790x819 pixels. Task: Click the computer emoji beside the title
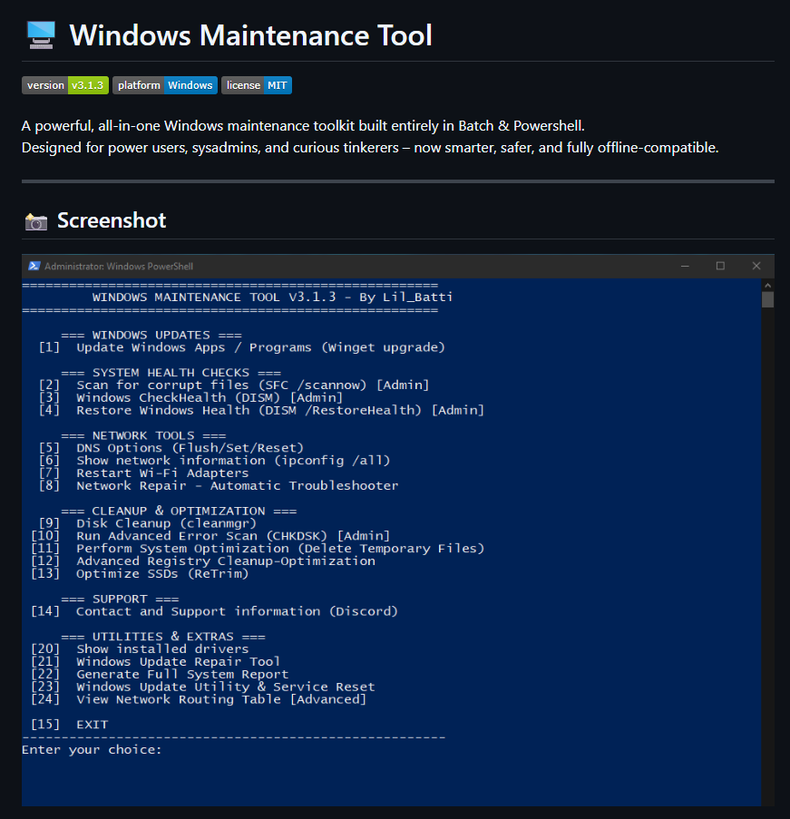click(x=41, y=35)
